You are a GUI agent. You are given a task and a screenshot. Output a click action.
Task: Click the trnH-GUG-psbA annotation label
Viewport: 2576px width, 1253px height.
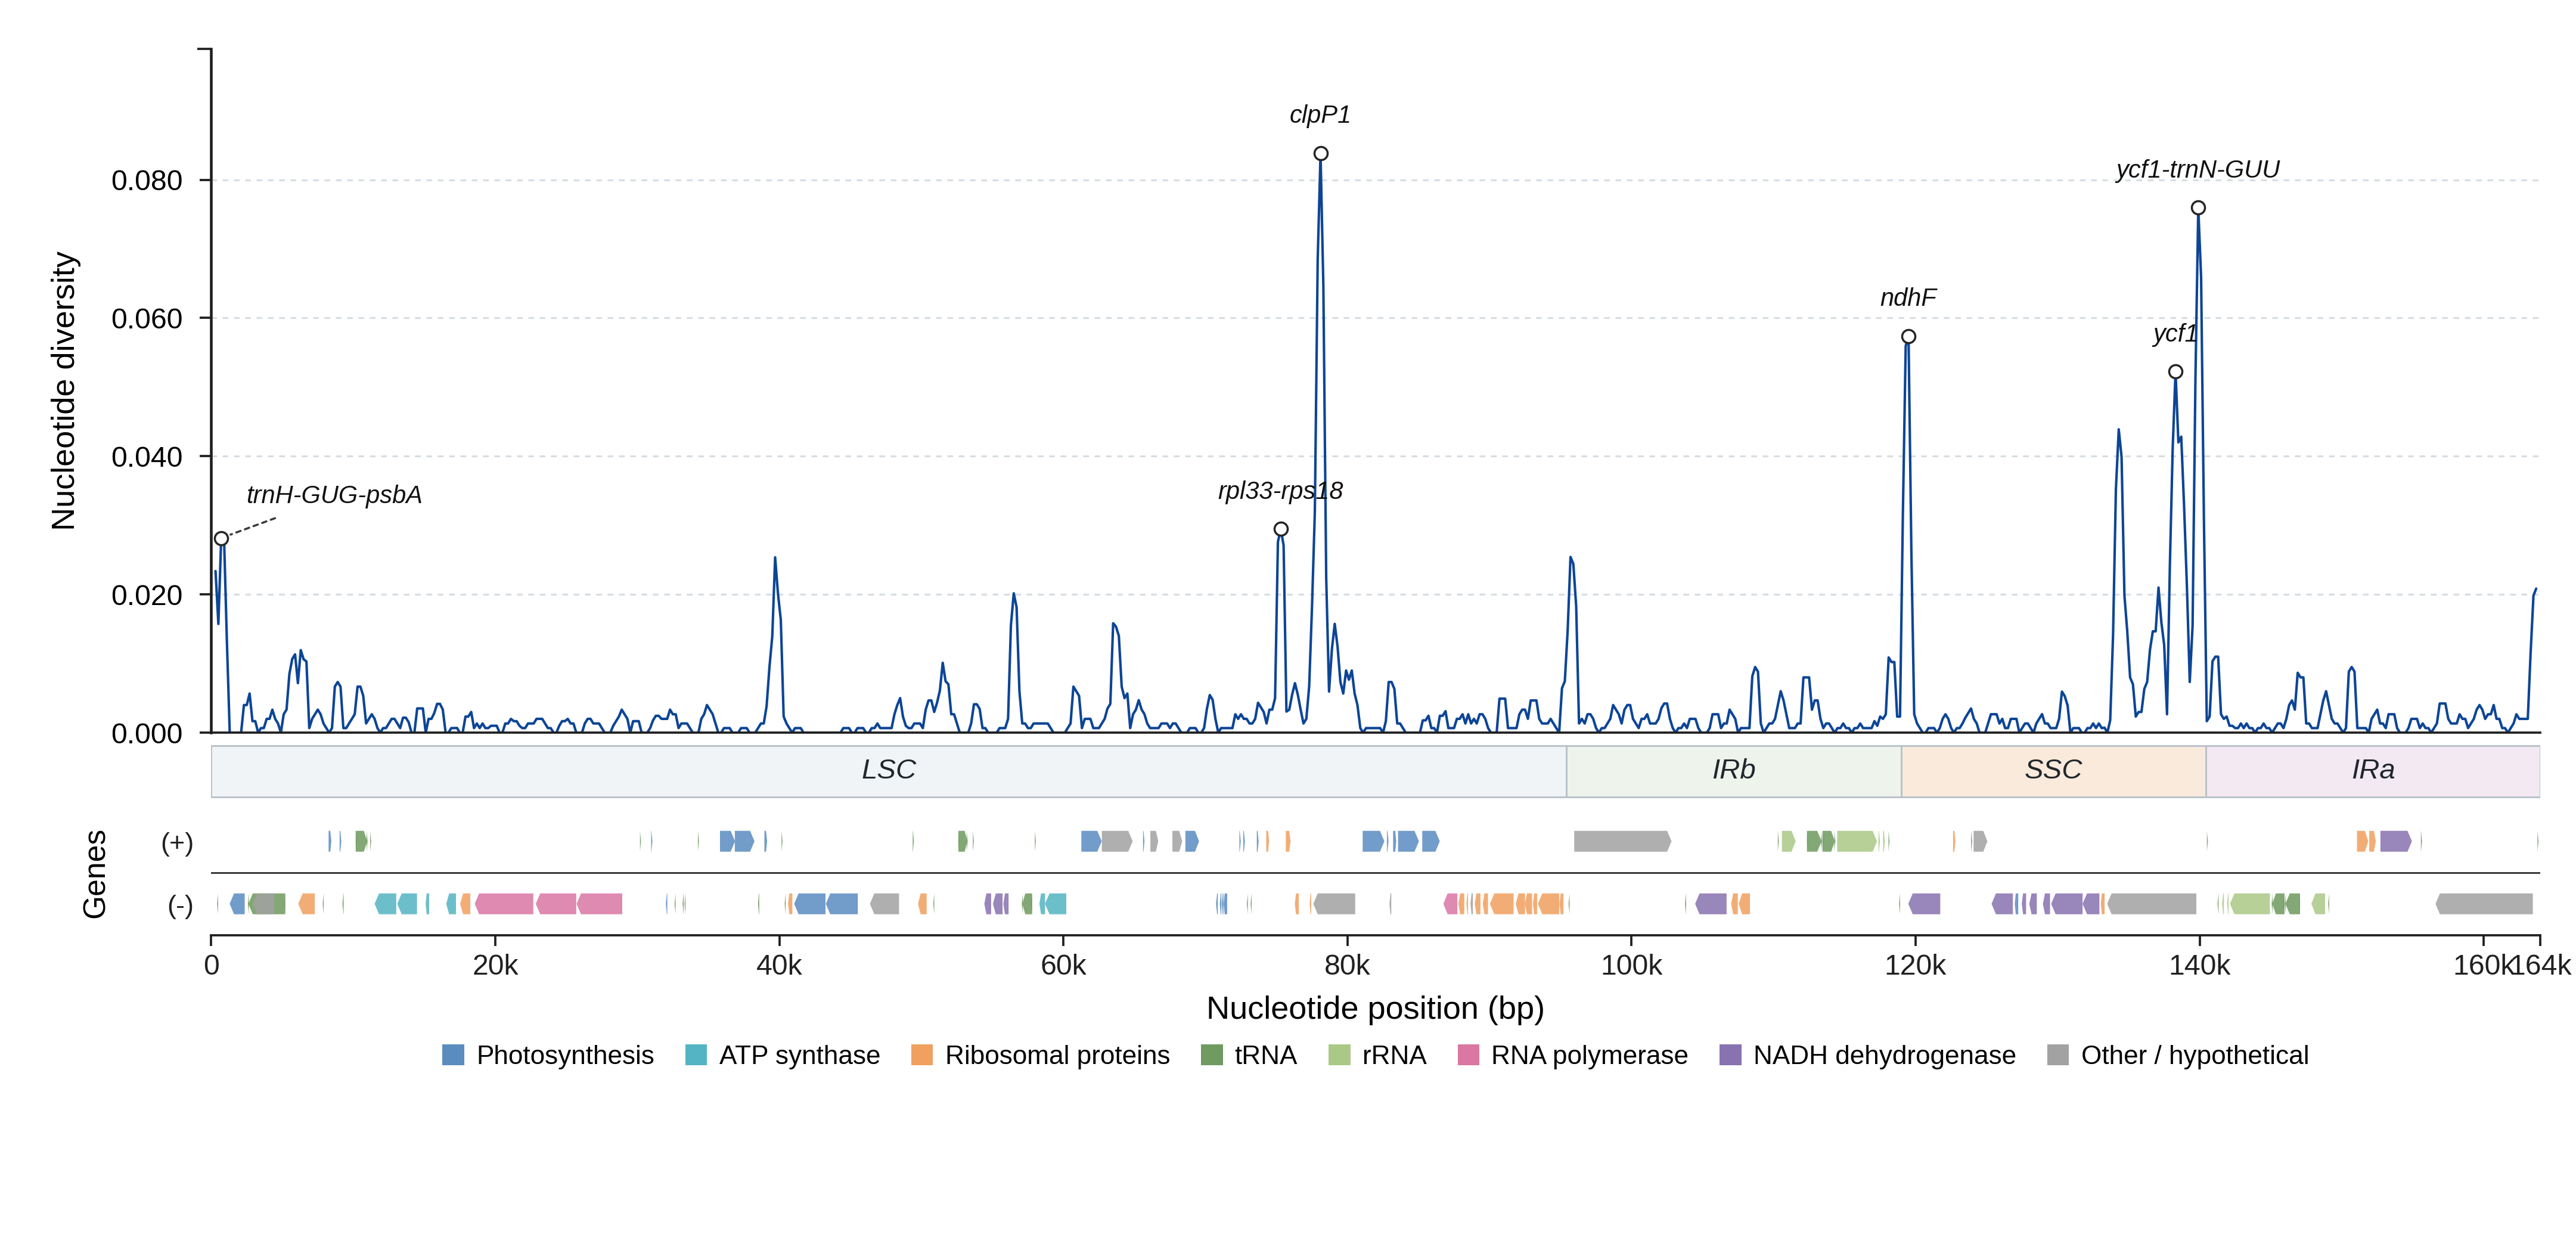tap(334, 495)
